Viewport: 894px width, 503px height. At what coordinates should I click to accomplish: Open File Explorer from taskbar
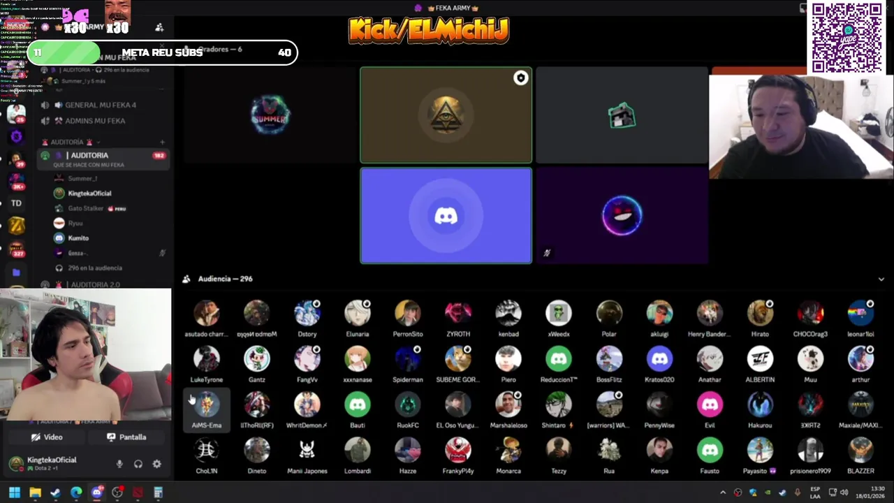(x=35, y=493)
